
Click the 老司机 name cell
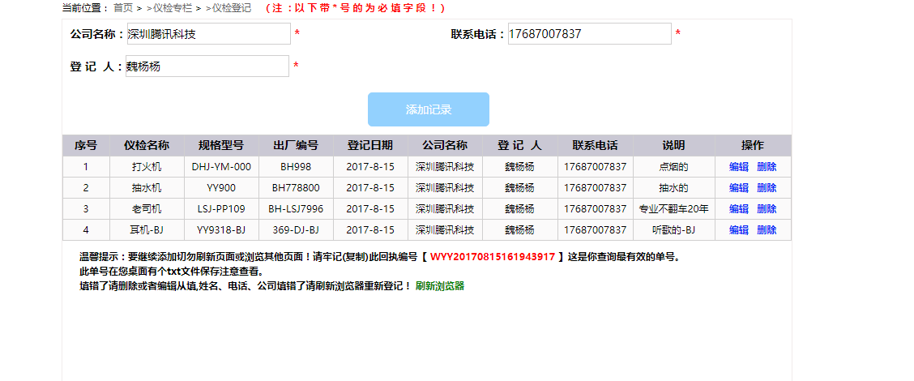[147, 209]
